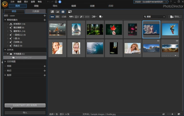Switch to browser-only grid view mode icon
The height and width of the screenshot is (116, 184).
pos(63,12)
